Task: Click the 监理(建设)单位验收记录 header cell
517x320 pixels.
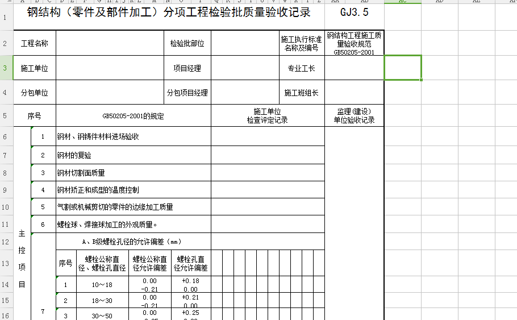Action: pos(354,116)
